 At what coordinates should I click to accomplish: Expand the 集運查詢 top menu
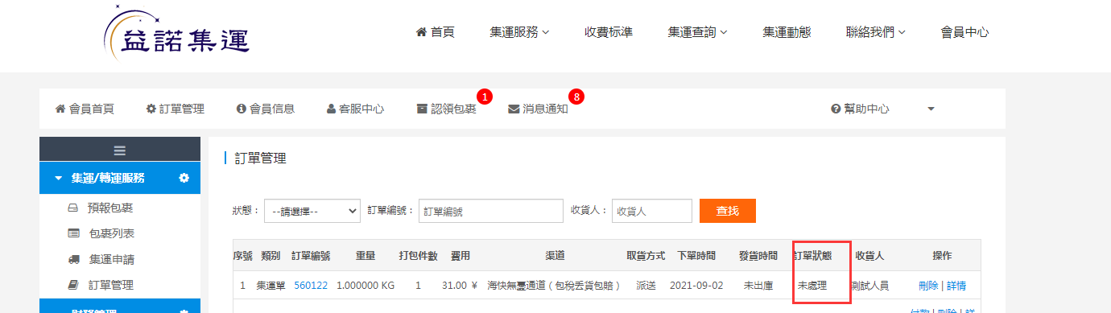click(x=698, y=32)
